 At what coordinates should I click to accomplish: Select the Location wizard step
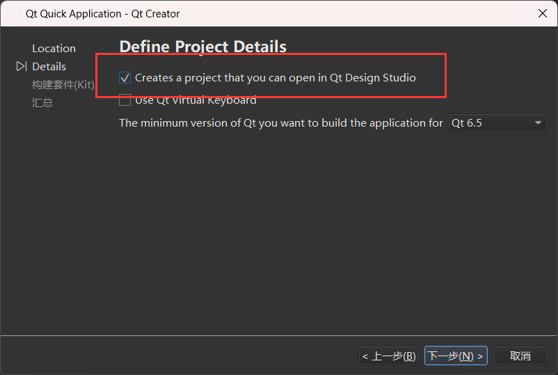click(x=54, y=49)
